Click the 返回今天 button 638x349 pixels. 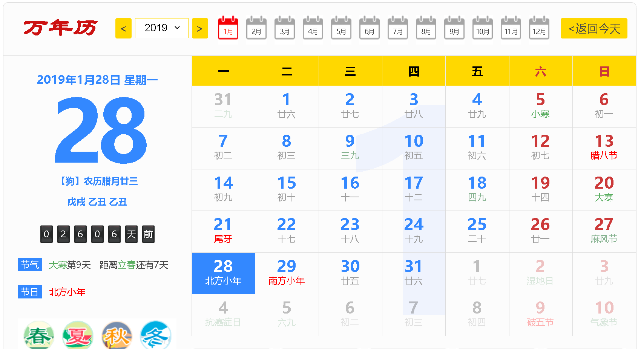click(594, 29)
